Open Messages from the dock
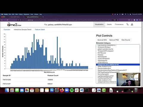This screenshot has width=143, height=107. point(17,90)
